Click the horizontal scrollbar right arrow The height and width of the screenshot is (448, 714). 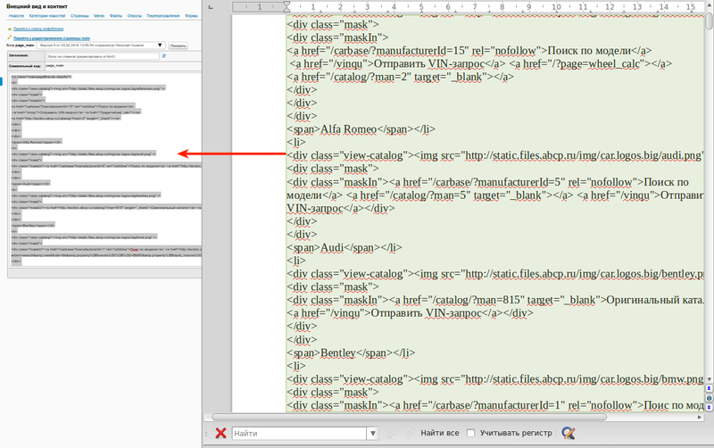click(700, 417)
